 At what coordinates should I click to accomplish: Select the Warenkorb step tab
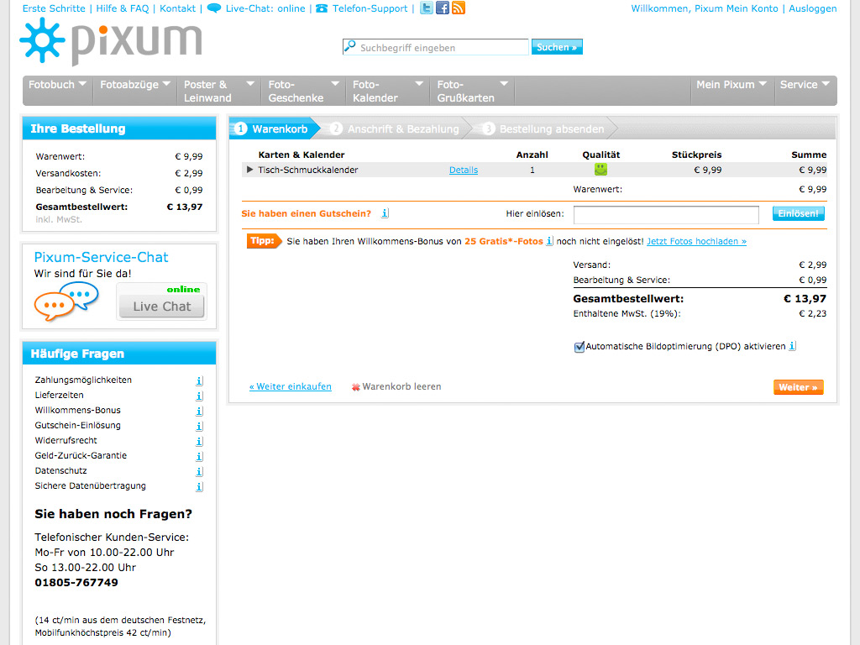pyautogui.click(x=273, y=128)
